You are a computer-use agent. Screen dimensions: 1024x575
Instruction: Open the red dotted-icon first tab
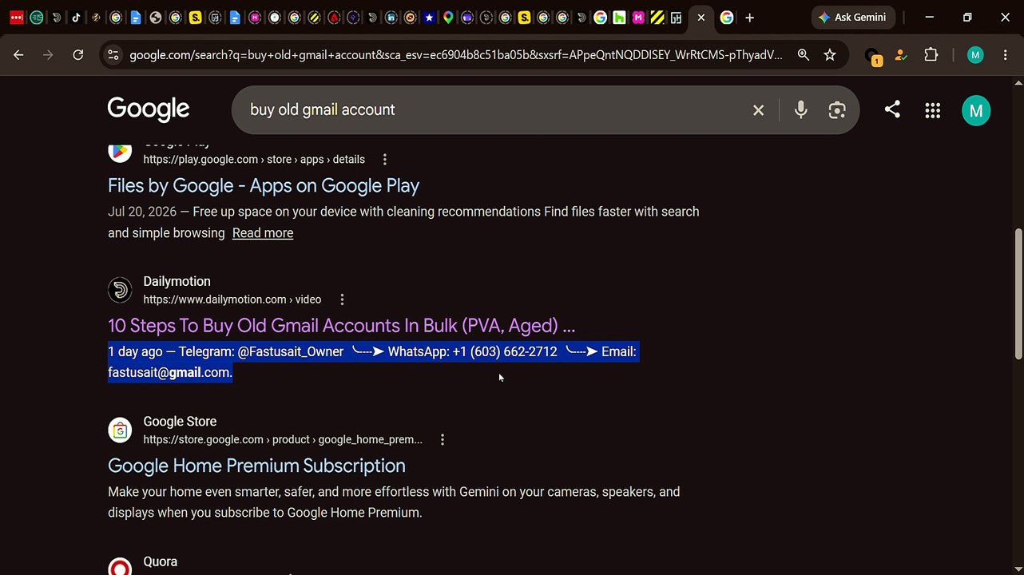(x=17, y=18)
